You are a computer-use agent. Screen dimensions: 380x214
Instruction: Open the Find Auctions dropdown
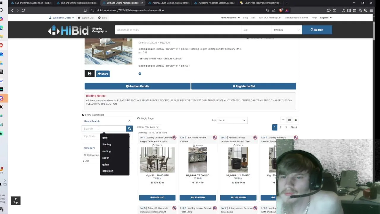point(230,18)
